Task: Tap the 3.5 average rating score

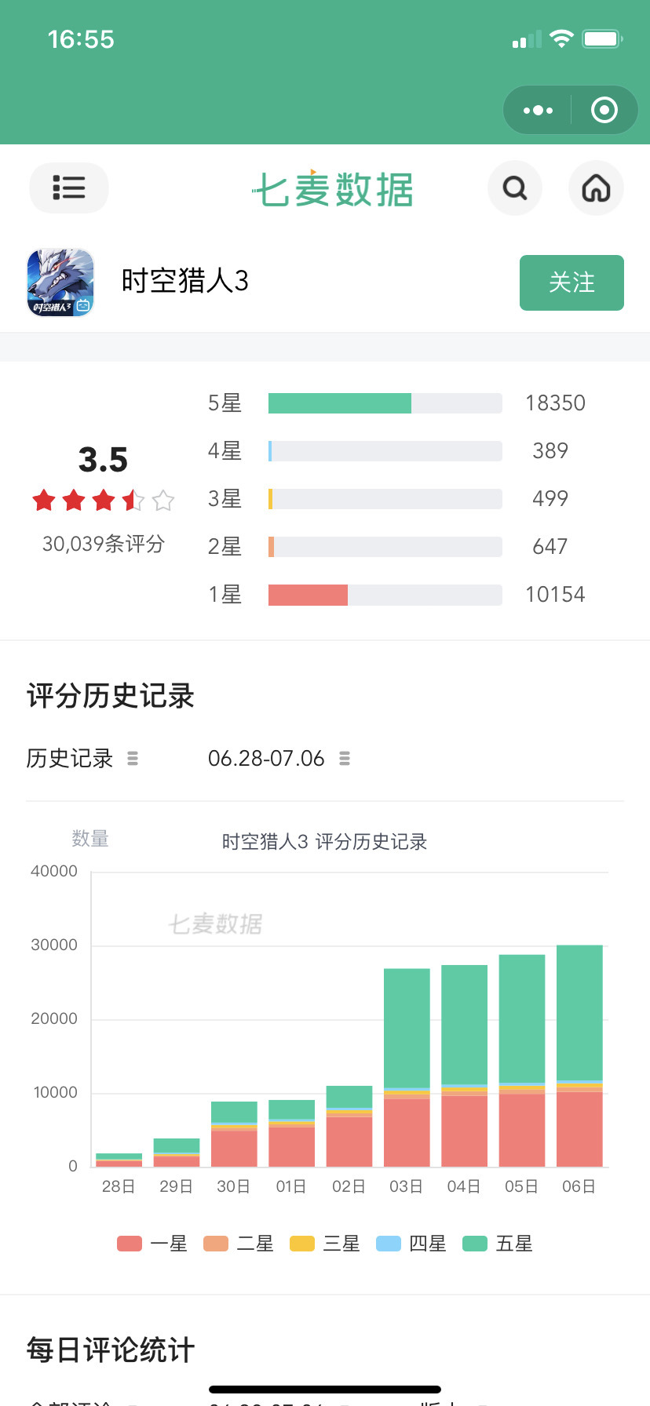Action: point(103,460)
